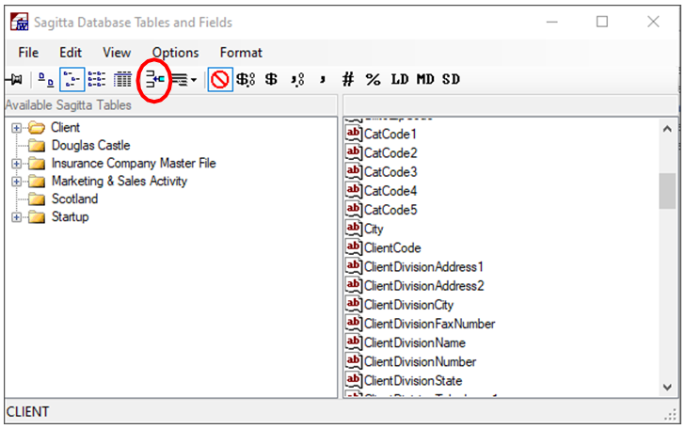Open the File menu
This screenshot has width=686, height=429.
click(28, 53)
